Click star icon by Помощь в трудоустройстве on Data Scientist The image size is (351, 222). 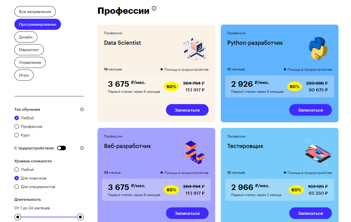coord(162,69)
